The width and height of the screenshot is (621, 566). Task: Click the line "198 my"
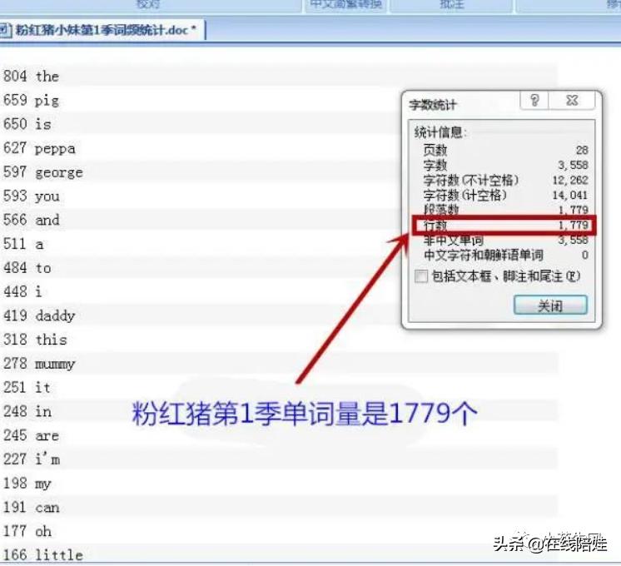27,484
